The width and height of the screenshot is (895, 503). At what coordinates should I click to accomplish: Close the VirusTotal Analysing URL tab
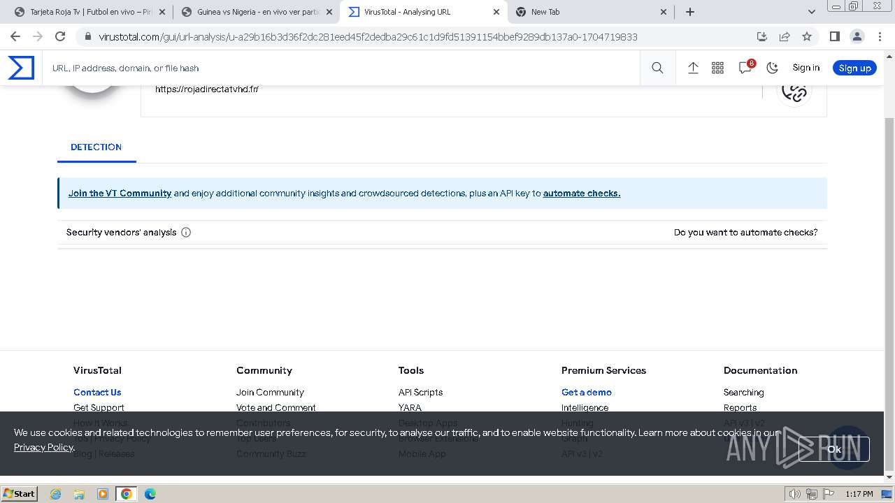coord(496,12)
